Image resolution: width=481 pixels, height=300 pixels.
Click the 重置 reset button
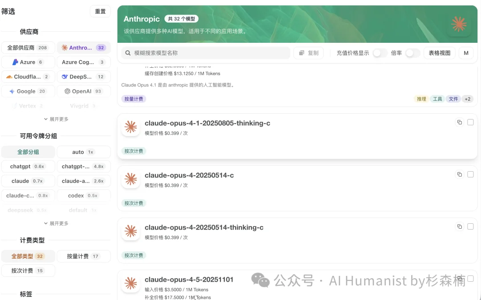pyautogui.click(x=100, y=11)
